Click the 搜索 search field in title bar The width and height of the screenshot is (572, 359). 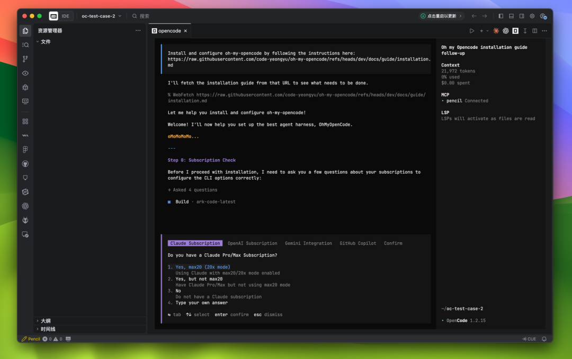(140, 16)
